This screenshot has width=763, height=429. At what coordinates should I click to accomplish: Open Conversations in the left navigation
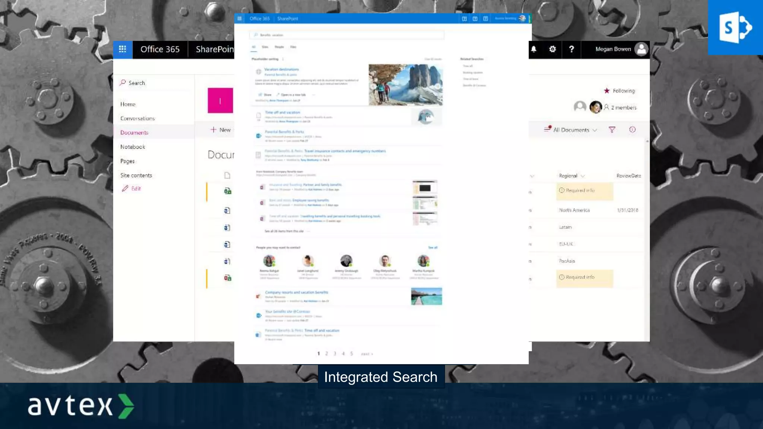137,118
